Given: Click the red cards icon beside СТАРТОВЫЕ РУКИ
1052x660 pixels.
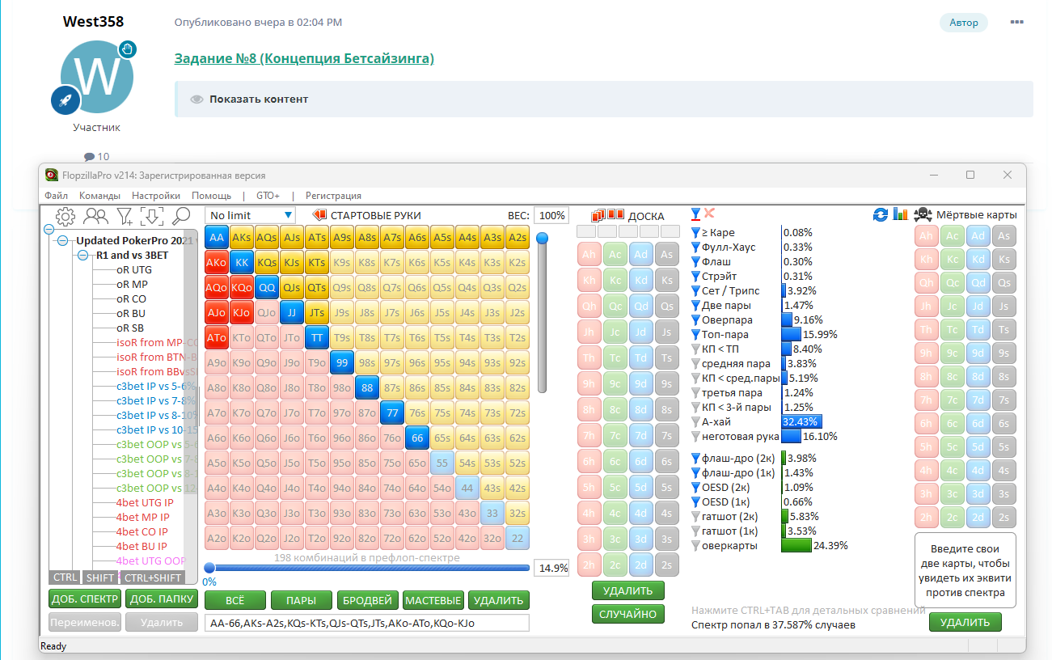Looking at the screenshot, I should 319,215.
